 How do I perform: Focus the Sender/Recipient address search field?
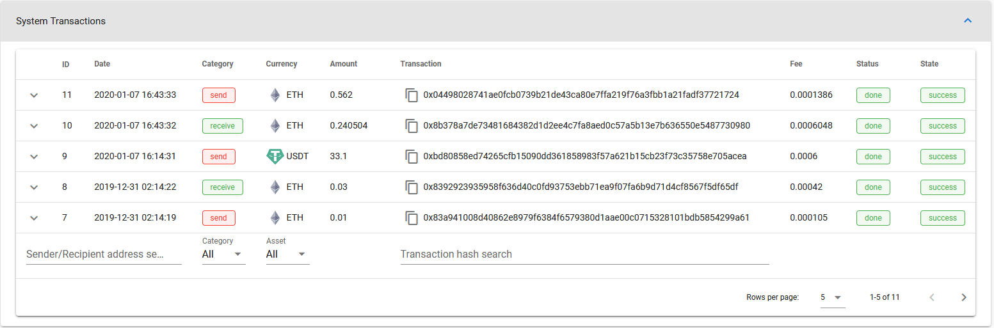(104, 254)
